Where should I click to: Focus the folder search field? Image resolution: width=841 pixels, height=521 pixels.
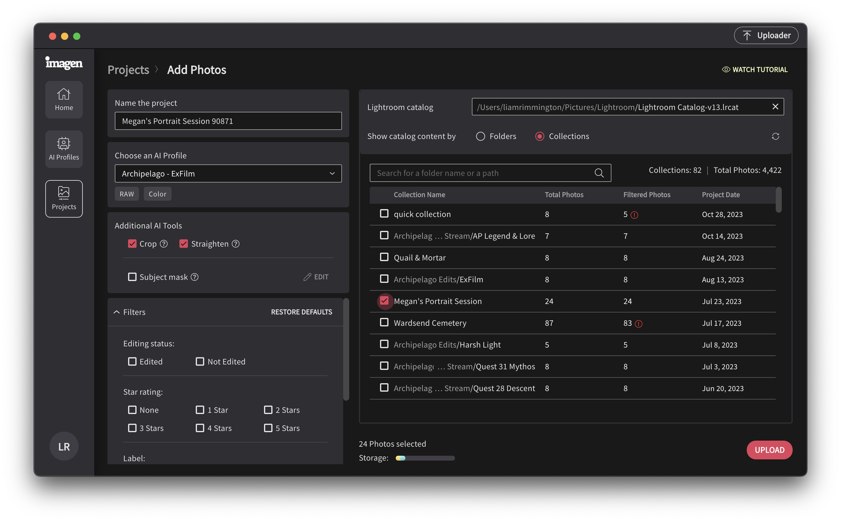[x=490, y=173]
